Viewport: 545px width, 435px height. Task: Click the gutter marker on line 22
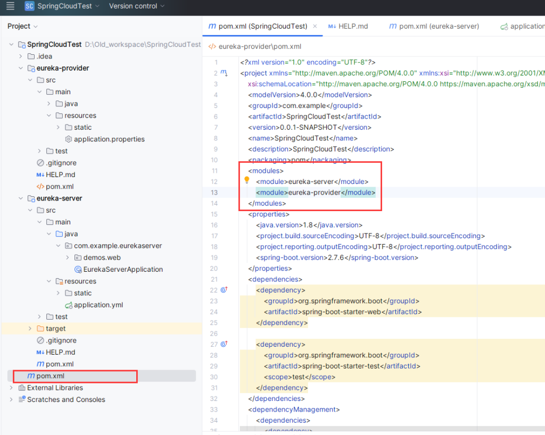(x=224, y=290)
